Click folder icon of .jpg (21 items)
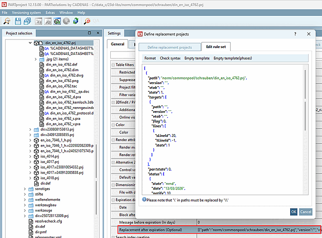Image resolution: width=322 pixels, height=238 pixels. coord(42,59)
